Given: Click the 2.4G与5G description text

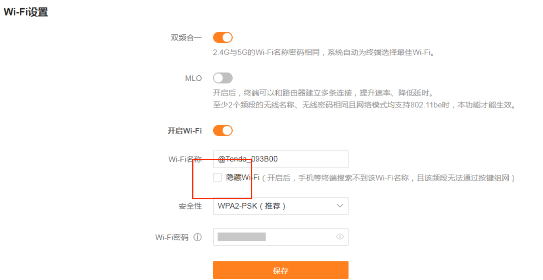Looking at the screenshot, I should 324,52.
